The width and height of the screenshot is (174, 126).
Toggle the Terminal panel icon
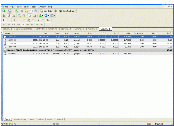pyautogui.click(x=31, y=11)
